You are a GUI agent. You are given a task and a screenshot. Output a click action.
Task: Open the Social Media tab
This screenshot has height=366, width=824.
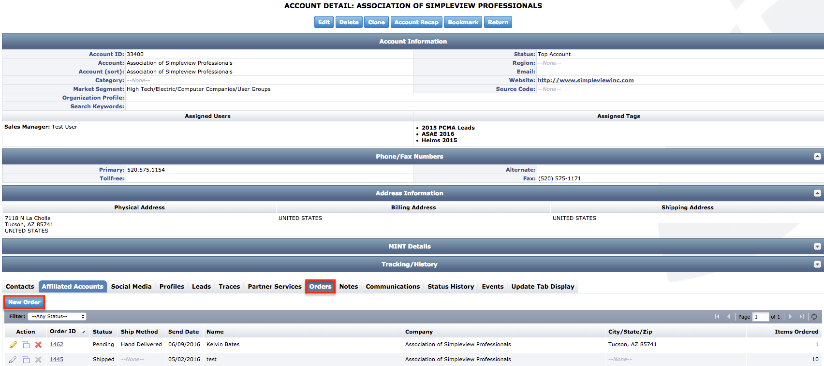point(131,287)
